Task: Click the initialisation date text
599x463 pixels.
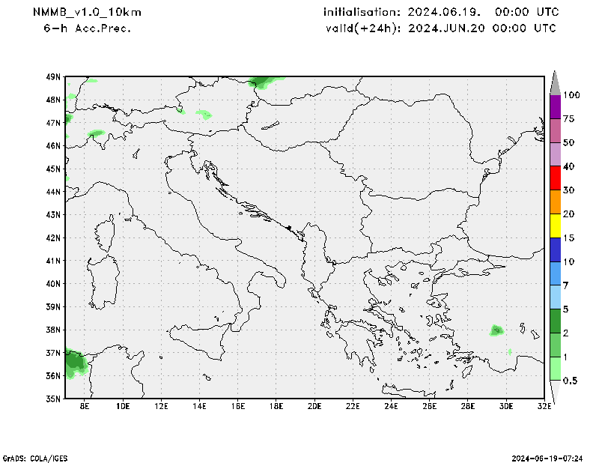Action: [440, 13]
